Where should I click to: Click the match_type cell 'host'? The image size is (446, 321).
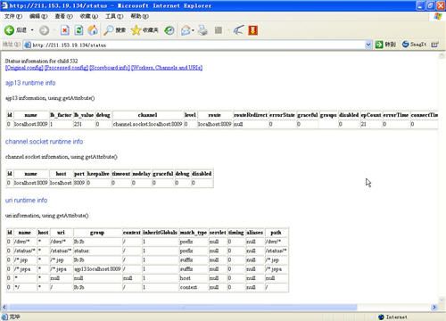click(x=194, y=278)
